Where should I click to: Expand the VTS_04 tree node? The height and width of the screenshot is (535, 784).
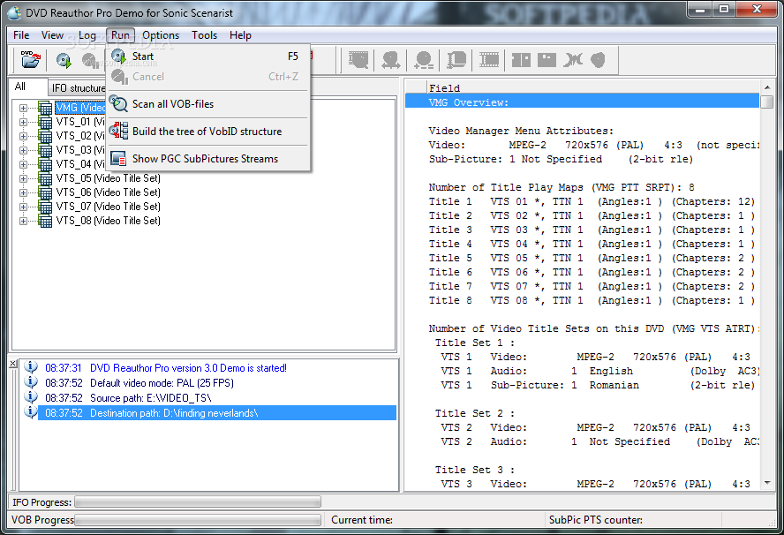click(23, 164)
